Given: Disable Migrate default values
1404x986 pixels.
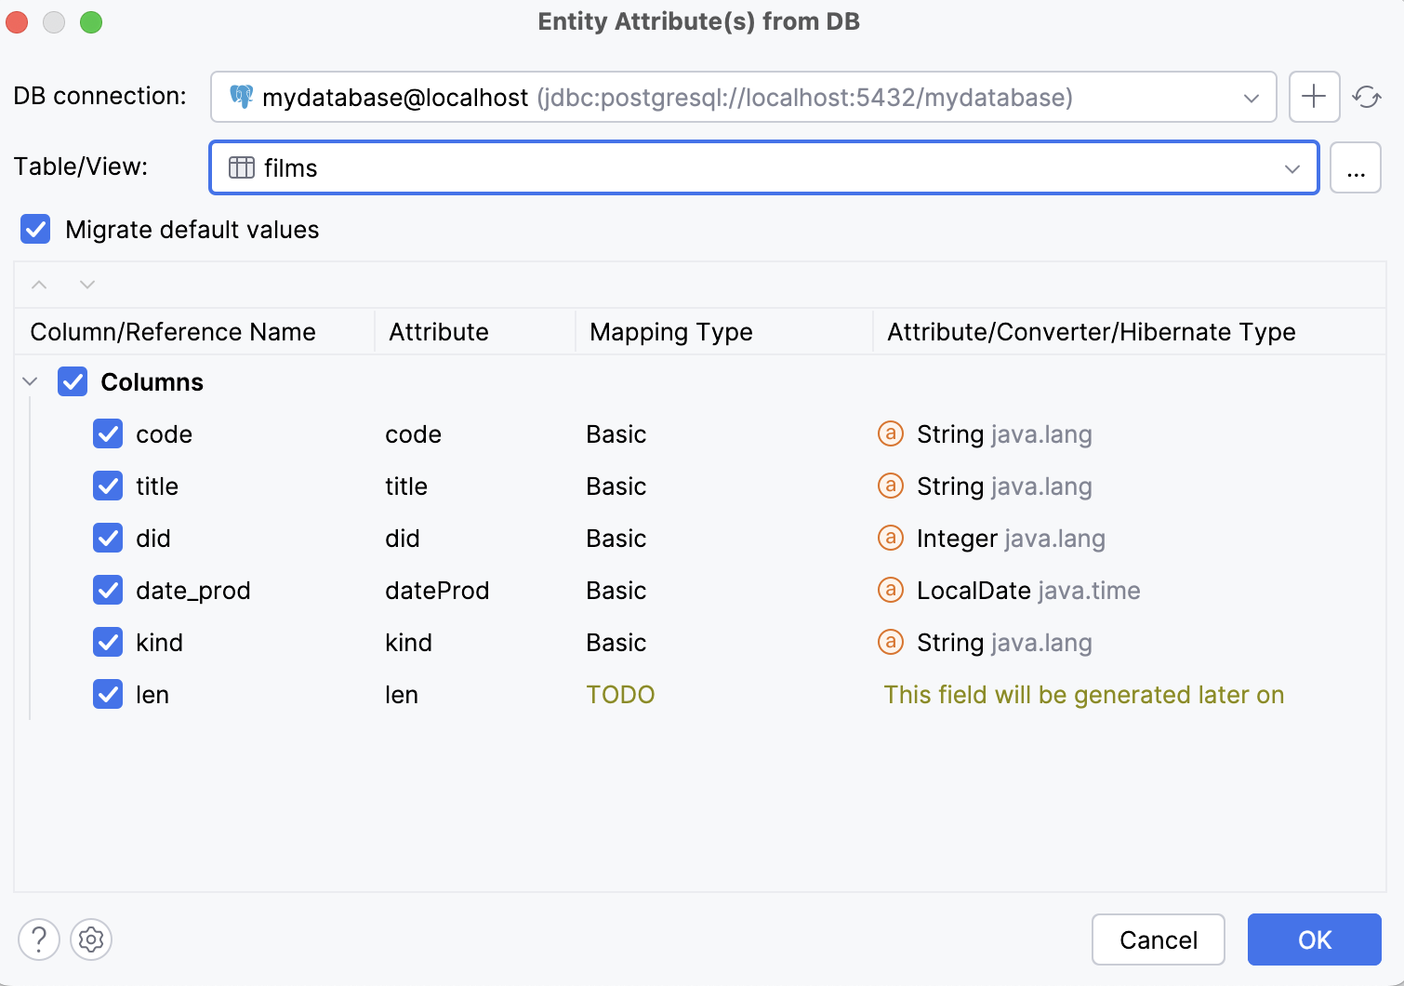Looking at the screenshot, I should click(x=34, y=229).
